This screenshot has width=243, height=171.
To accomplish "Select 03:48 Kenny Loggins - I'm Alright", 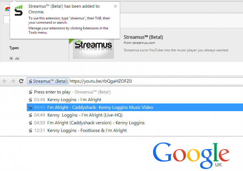I will pyautogui.click(x=135, y=99).
